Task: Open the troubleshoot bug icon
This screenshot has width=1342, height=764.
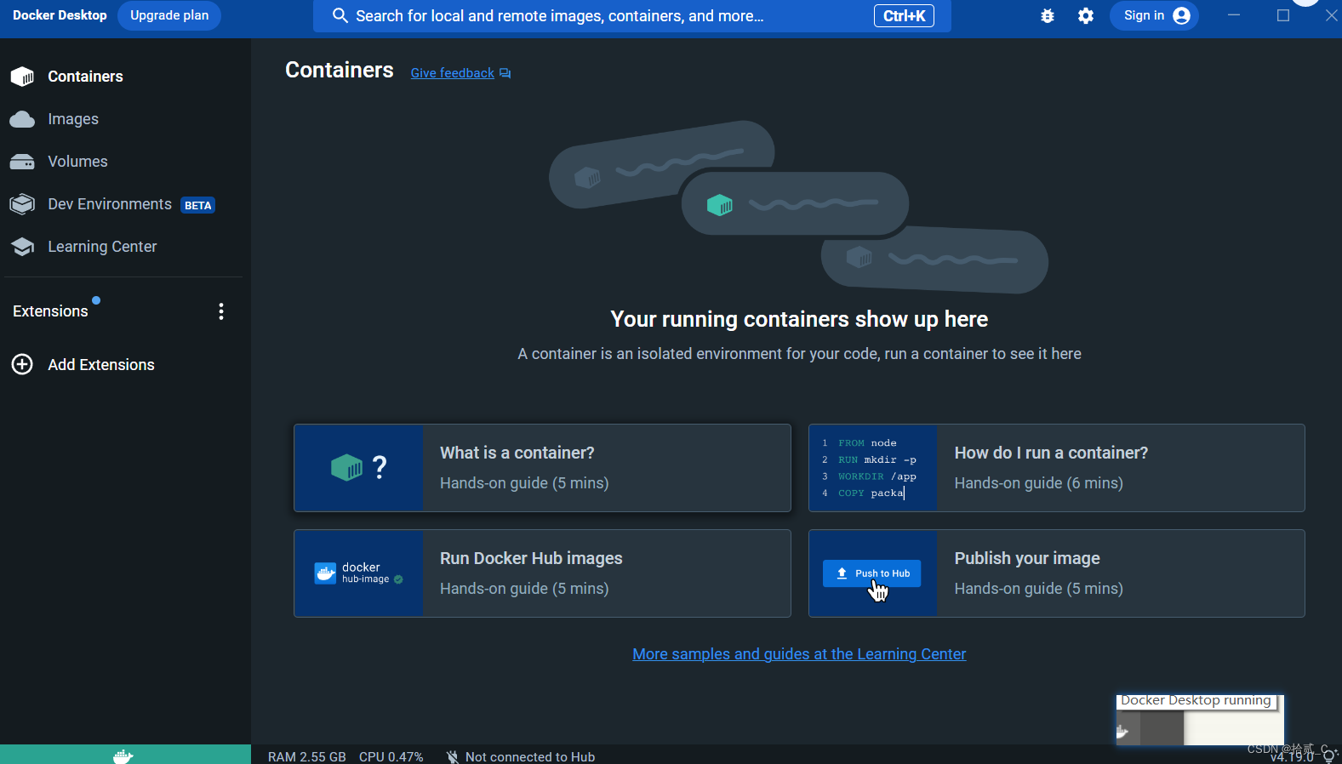Action: click(1048, 15)
